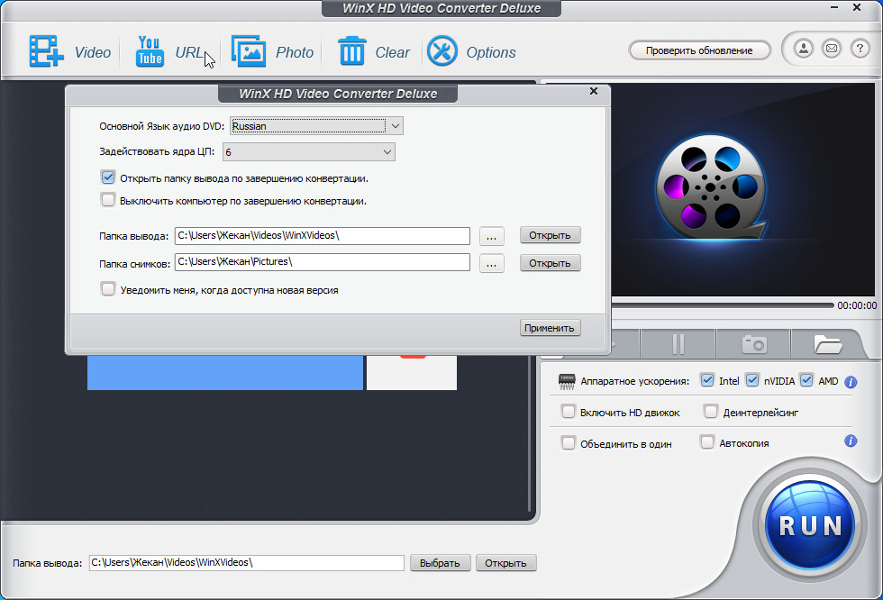Screen dimensions: 883x600
Task: Click the preview playback progress bar
Action: click(x=722, y=305)
